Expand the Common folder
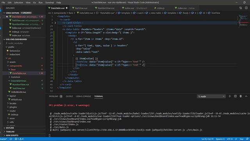Screen dimensions: 250x141 [x=16, y=77]
